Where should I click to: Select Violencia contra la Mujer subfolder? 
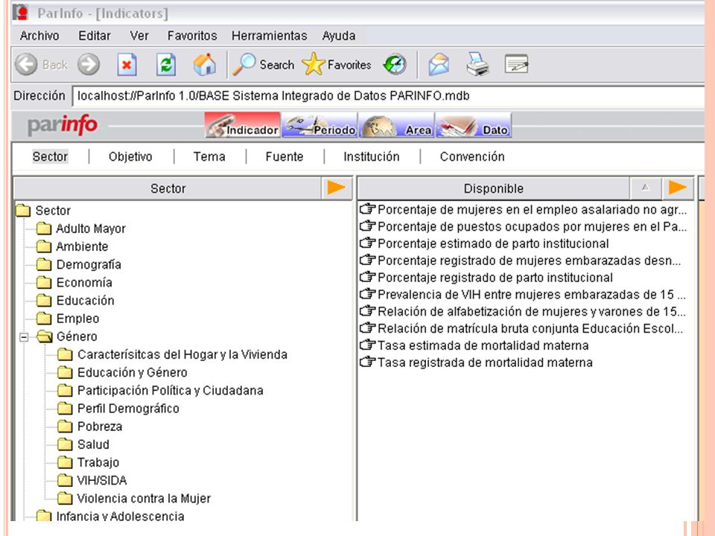(144, 498)
